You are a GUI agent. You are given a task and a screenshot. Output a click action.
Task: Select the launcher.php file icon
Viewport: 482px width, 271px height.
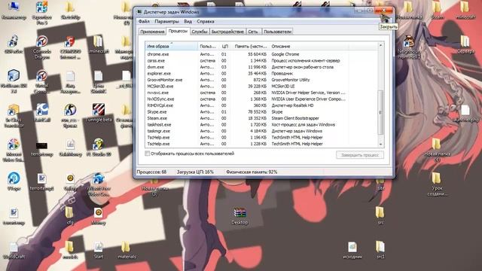465,113
